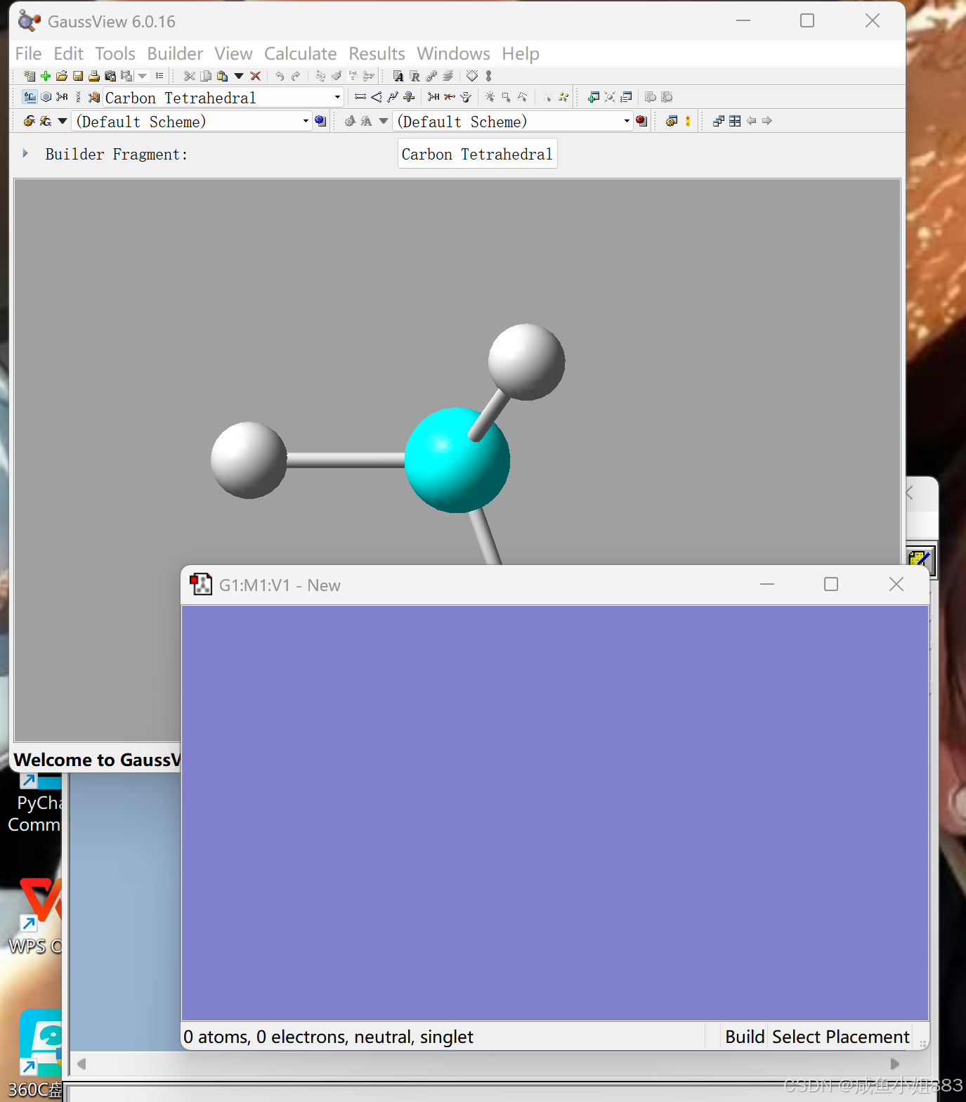
Task: Open the Help menu
Action: 521,53
